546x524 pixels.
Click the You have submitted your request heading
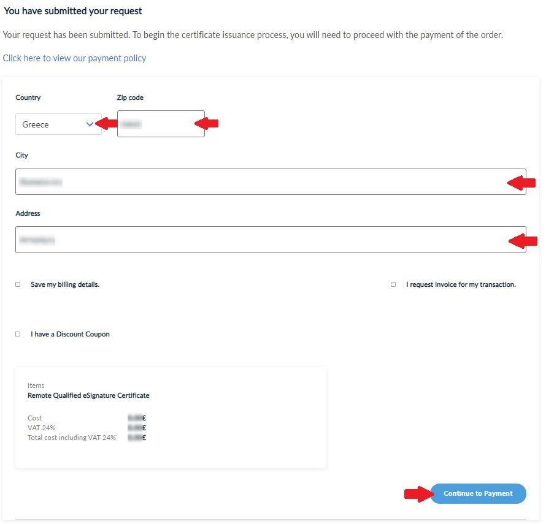tap(73, 11)
